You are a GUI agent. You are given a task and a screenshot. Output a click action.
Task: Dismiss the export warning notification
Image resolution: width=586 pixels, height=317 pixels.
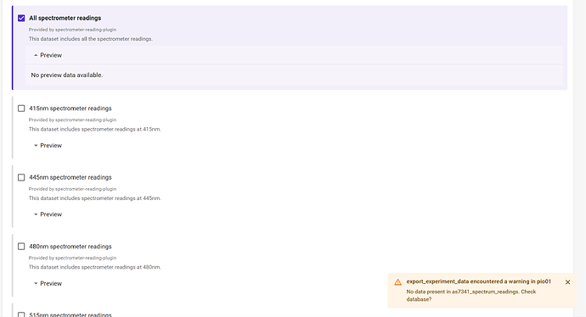pos(567,282)
